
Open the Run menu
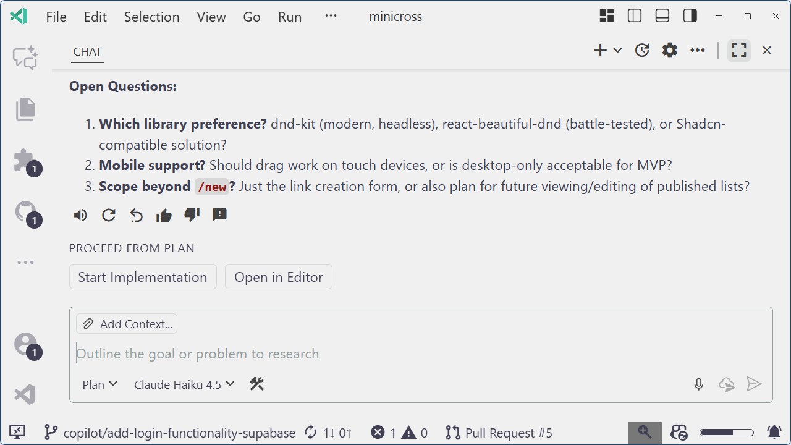(x=289, y=17)
